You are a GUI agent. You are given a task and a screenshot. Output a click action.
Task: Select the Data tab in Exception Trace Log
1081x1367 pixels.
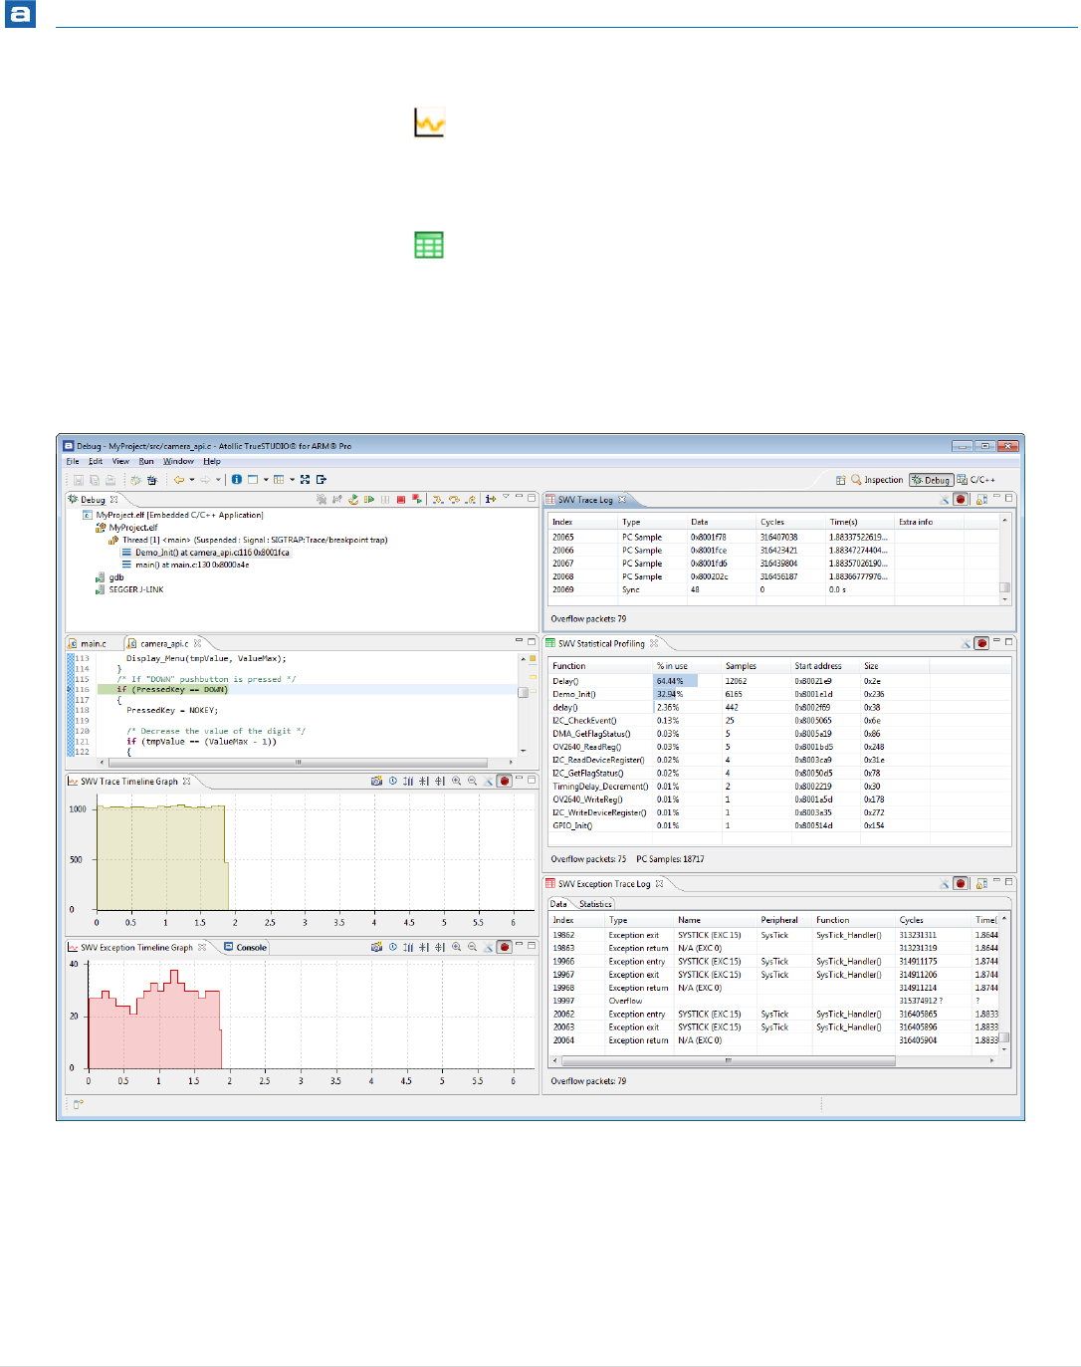[x=558, y=904]
